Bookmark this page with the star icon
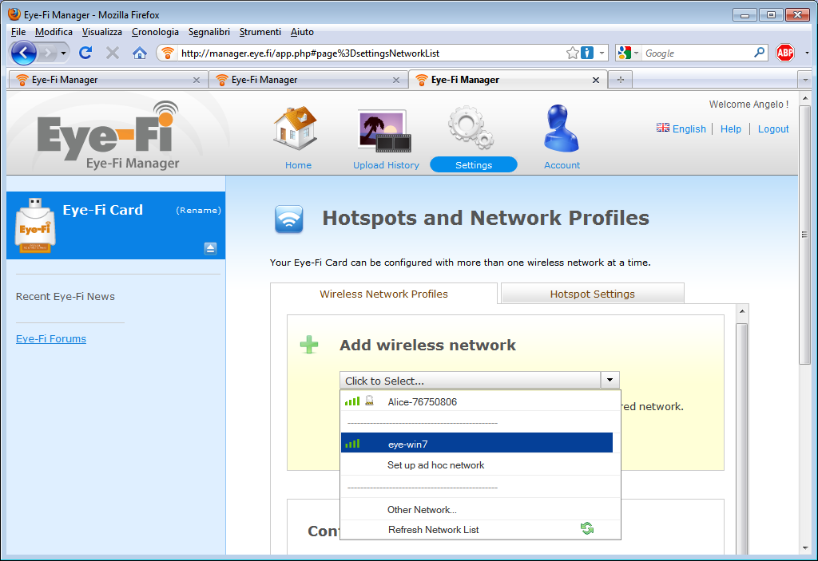The image size is (818, 561). coord(572,53)
